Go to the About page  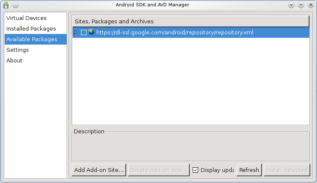tap(14, 61)
